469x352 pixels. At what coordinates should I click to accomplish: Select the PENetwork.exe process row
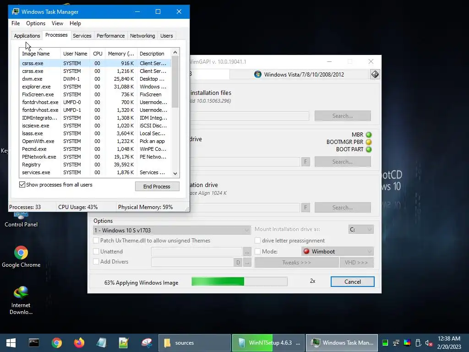point(95,157)
